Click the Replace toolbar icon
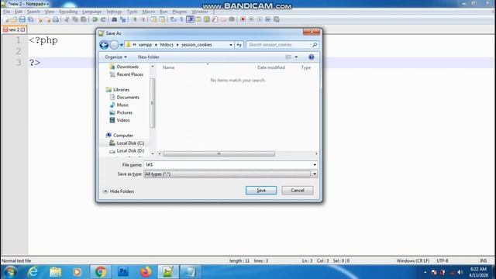The width and height of the screenshot is (496, 279). (122, 19)
